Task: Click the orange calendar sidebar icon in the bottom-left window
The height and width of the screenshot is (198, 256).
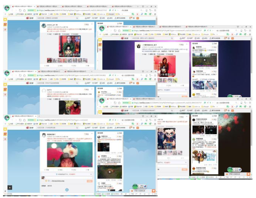Action: (x=5, y=134)
